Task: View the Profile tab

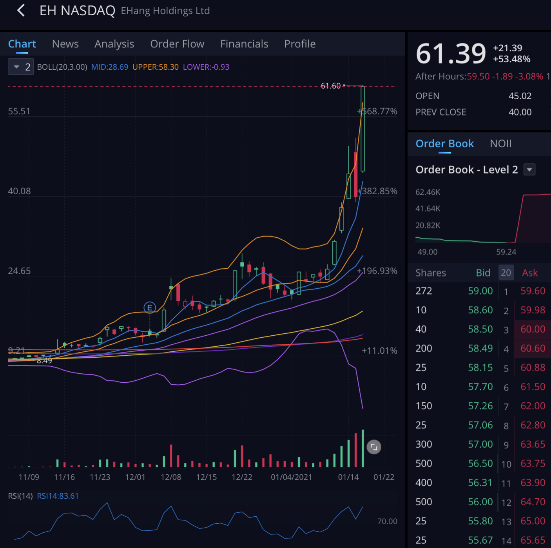Action: tap(300, 44)
